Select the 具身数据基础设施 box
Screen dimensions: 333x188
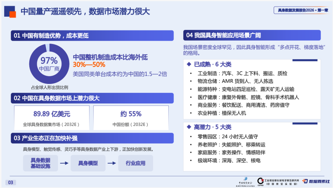coord(40,163)
